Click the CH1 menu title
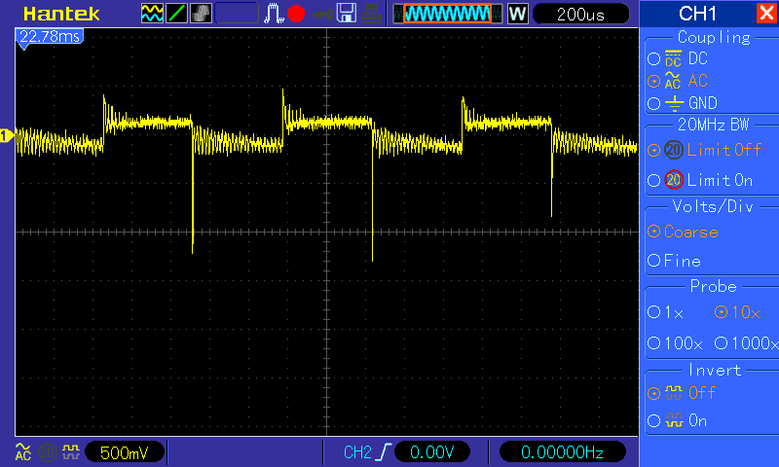This screenshot has height=467, width=779. point(697,14)
